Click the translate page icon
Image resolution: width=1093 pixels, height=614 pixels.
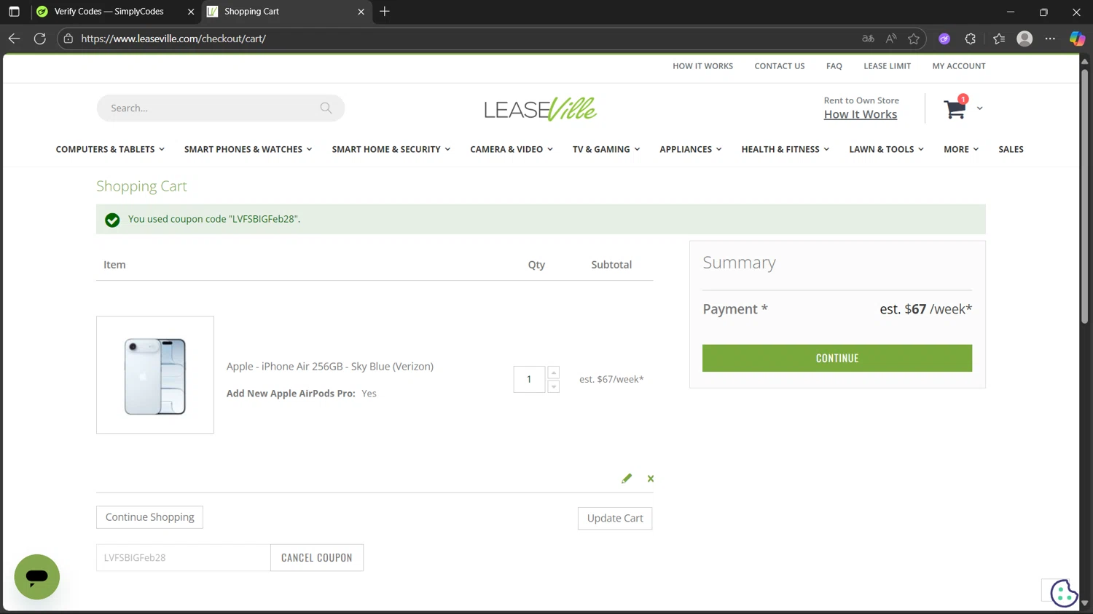click(x=868, y=39)
